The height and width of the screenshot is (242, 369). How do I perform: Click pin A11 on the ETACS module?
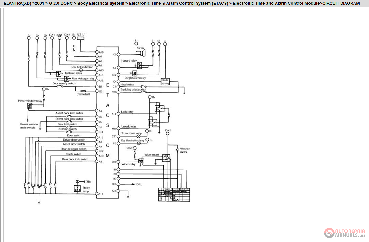click(97, 193)
